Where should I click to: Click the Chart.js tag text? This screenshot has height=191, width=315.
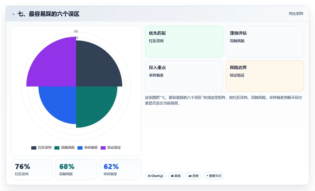coord(157,176)
